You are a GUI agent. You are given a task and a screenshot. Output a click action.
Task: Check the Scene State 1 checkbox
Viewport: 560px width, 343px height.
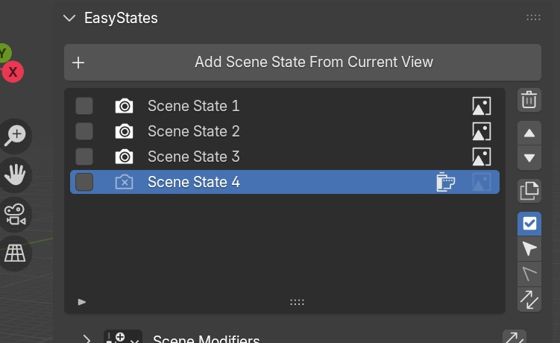[84, 106]
